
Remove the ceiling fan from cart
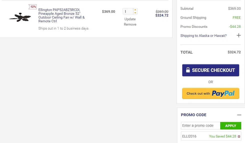click(130, 24)
